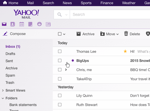Toggle the star on Thomas Lee email
Image resolution: width=150 pixels, height=111 pixels.
tap(125, 51)
